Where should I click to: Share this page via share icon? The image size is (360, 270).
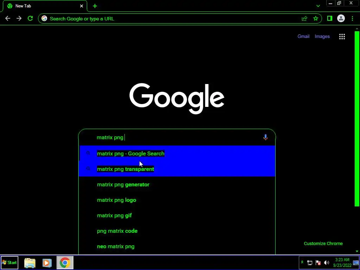tap(304, 19)
